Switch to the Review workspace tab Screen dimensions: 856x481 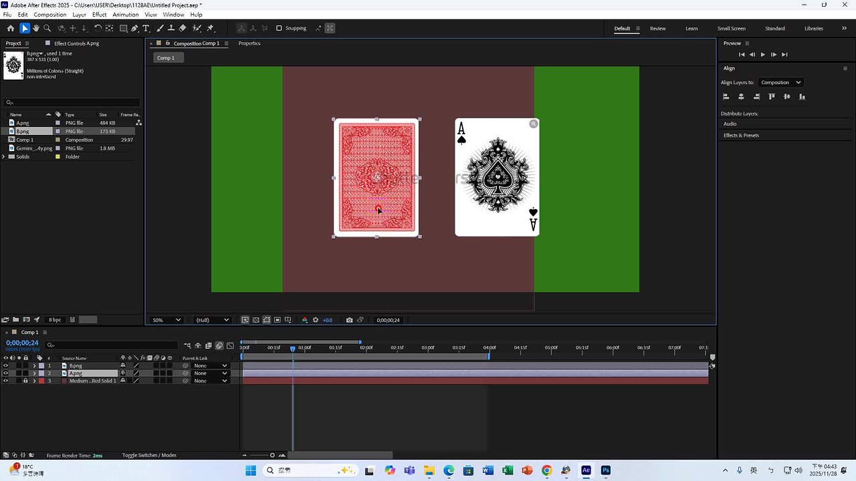point(657,28)
